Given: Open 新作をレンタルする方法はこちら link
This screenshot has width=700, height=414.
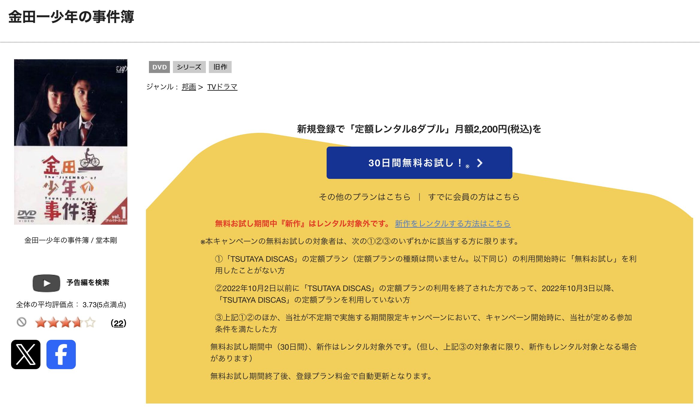Looking at the screenshot, I should (453, 223).
